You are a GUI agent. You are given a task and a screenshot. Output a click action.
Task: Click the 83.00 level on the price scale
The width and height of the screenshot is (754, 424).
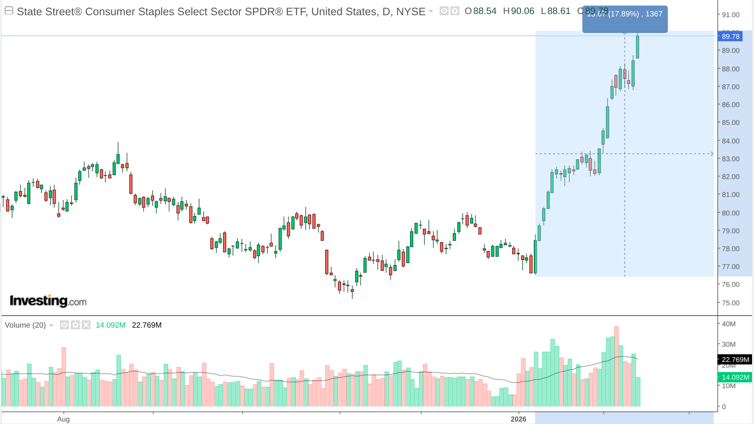730,159
